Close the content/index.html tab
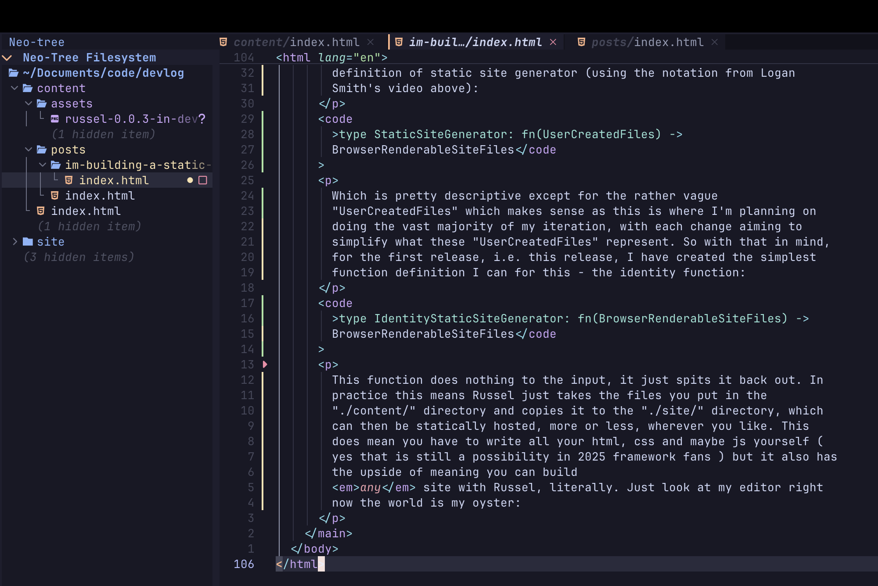 click(x=371, y=42)
